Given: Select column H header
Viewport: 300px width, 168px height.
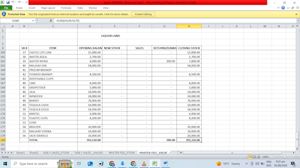Looking at the screenshot, I should (x=189, y=26).
